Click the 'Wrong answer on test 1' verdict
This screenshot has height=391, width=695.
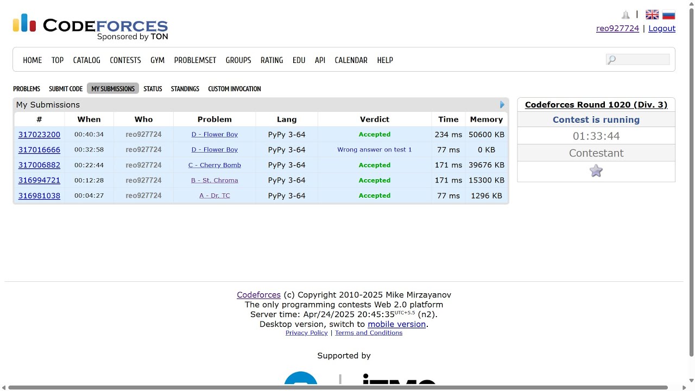click(x=375, y=150)
